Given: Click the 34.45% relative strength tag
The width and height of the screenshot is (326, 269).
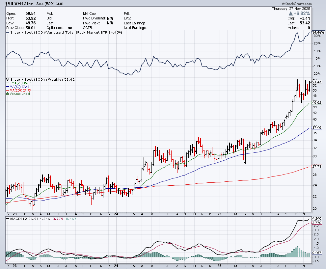Looking at the screenshot, I should [318, 32].
